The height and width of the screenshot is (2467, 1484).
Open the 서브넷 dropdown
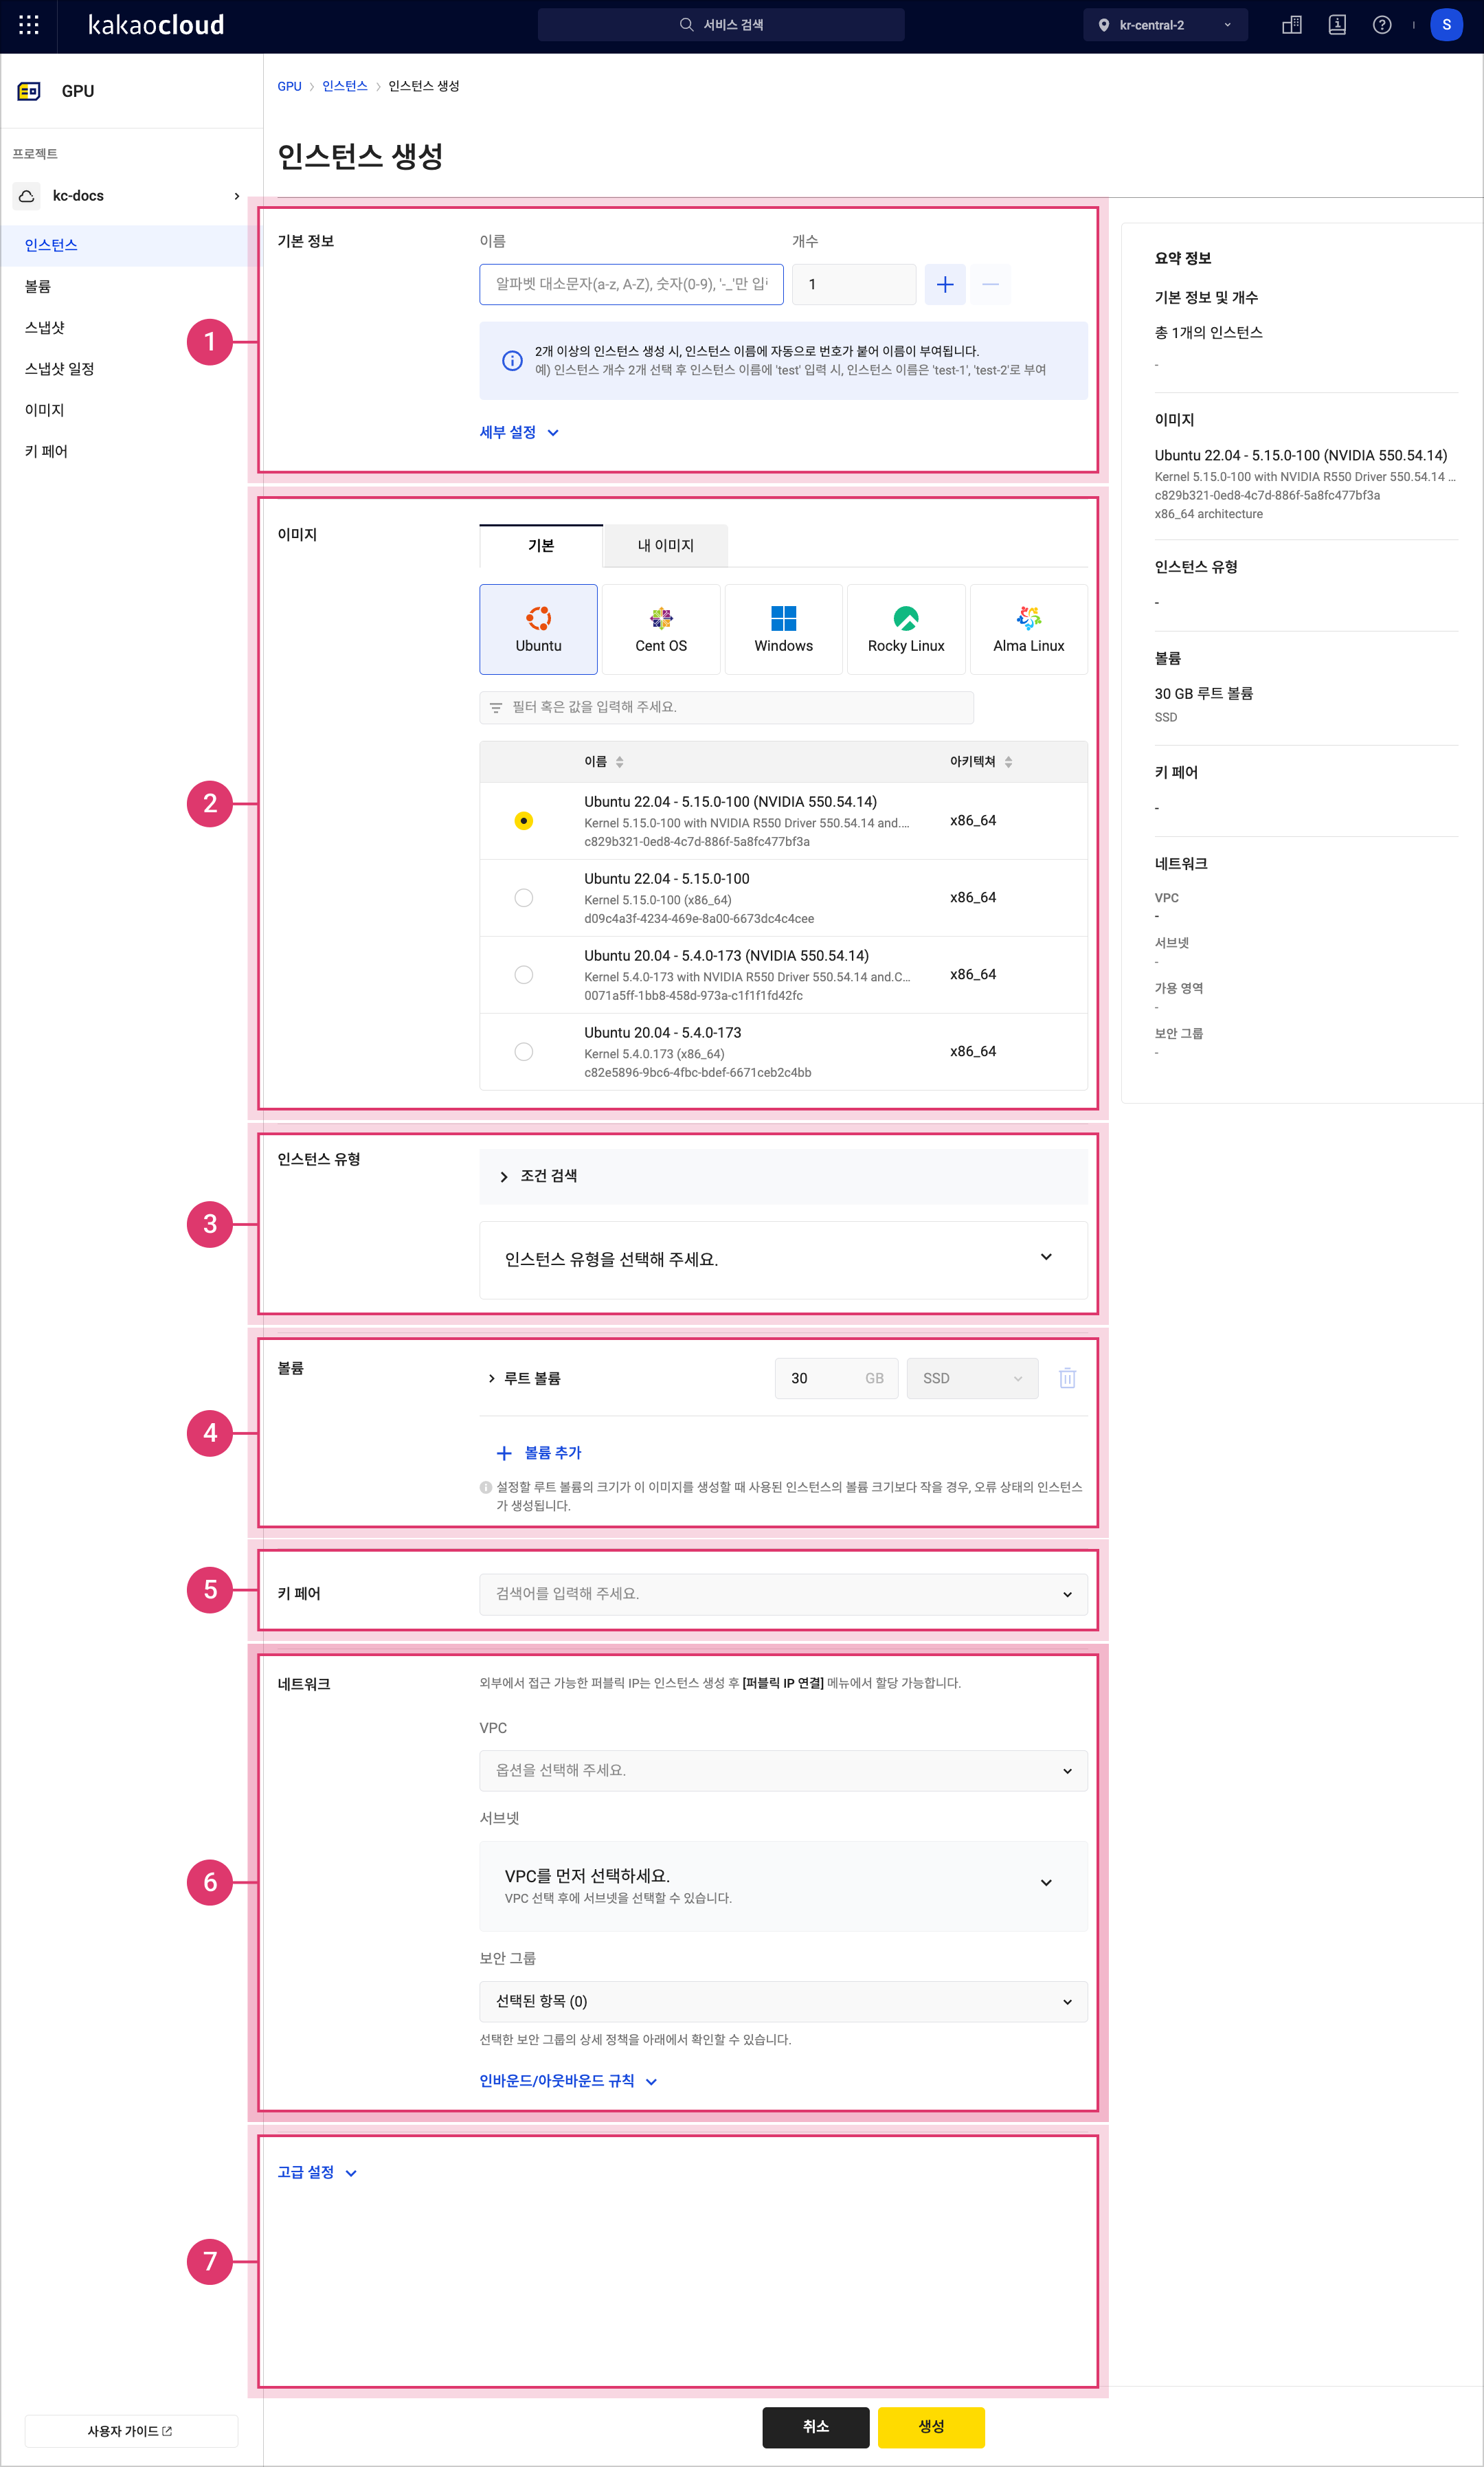point(783,1885)
